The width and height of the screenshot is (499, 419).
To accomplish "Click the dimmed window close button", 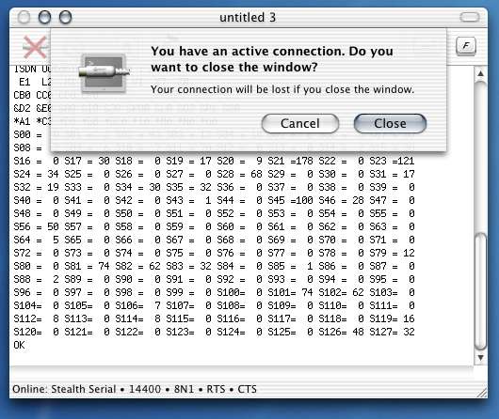I will coord(24,17).
